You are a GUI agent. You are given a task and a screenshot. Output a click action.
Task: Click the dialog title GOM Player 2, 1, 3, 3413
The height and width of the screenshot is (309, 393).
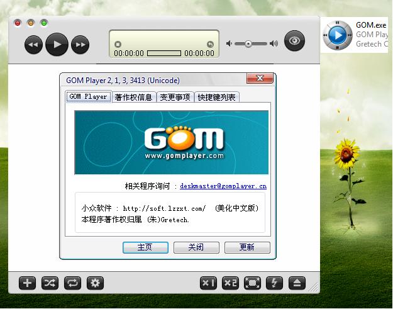coord(123,81)
